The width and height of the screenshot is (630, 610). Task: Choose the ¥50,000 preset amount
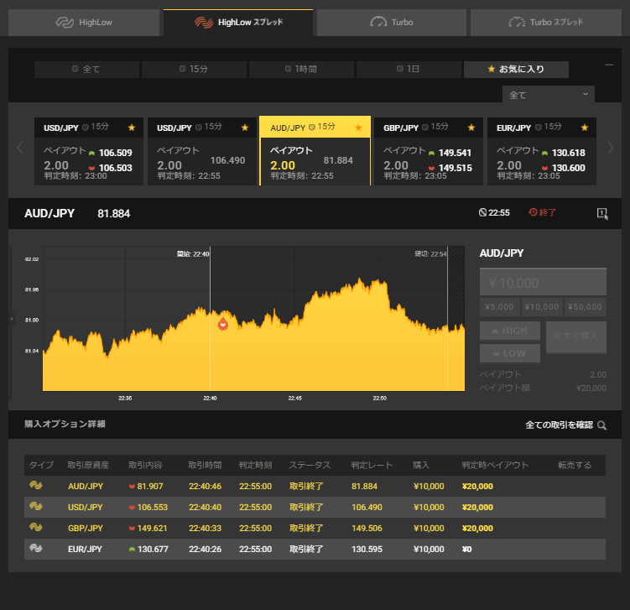585,307
